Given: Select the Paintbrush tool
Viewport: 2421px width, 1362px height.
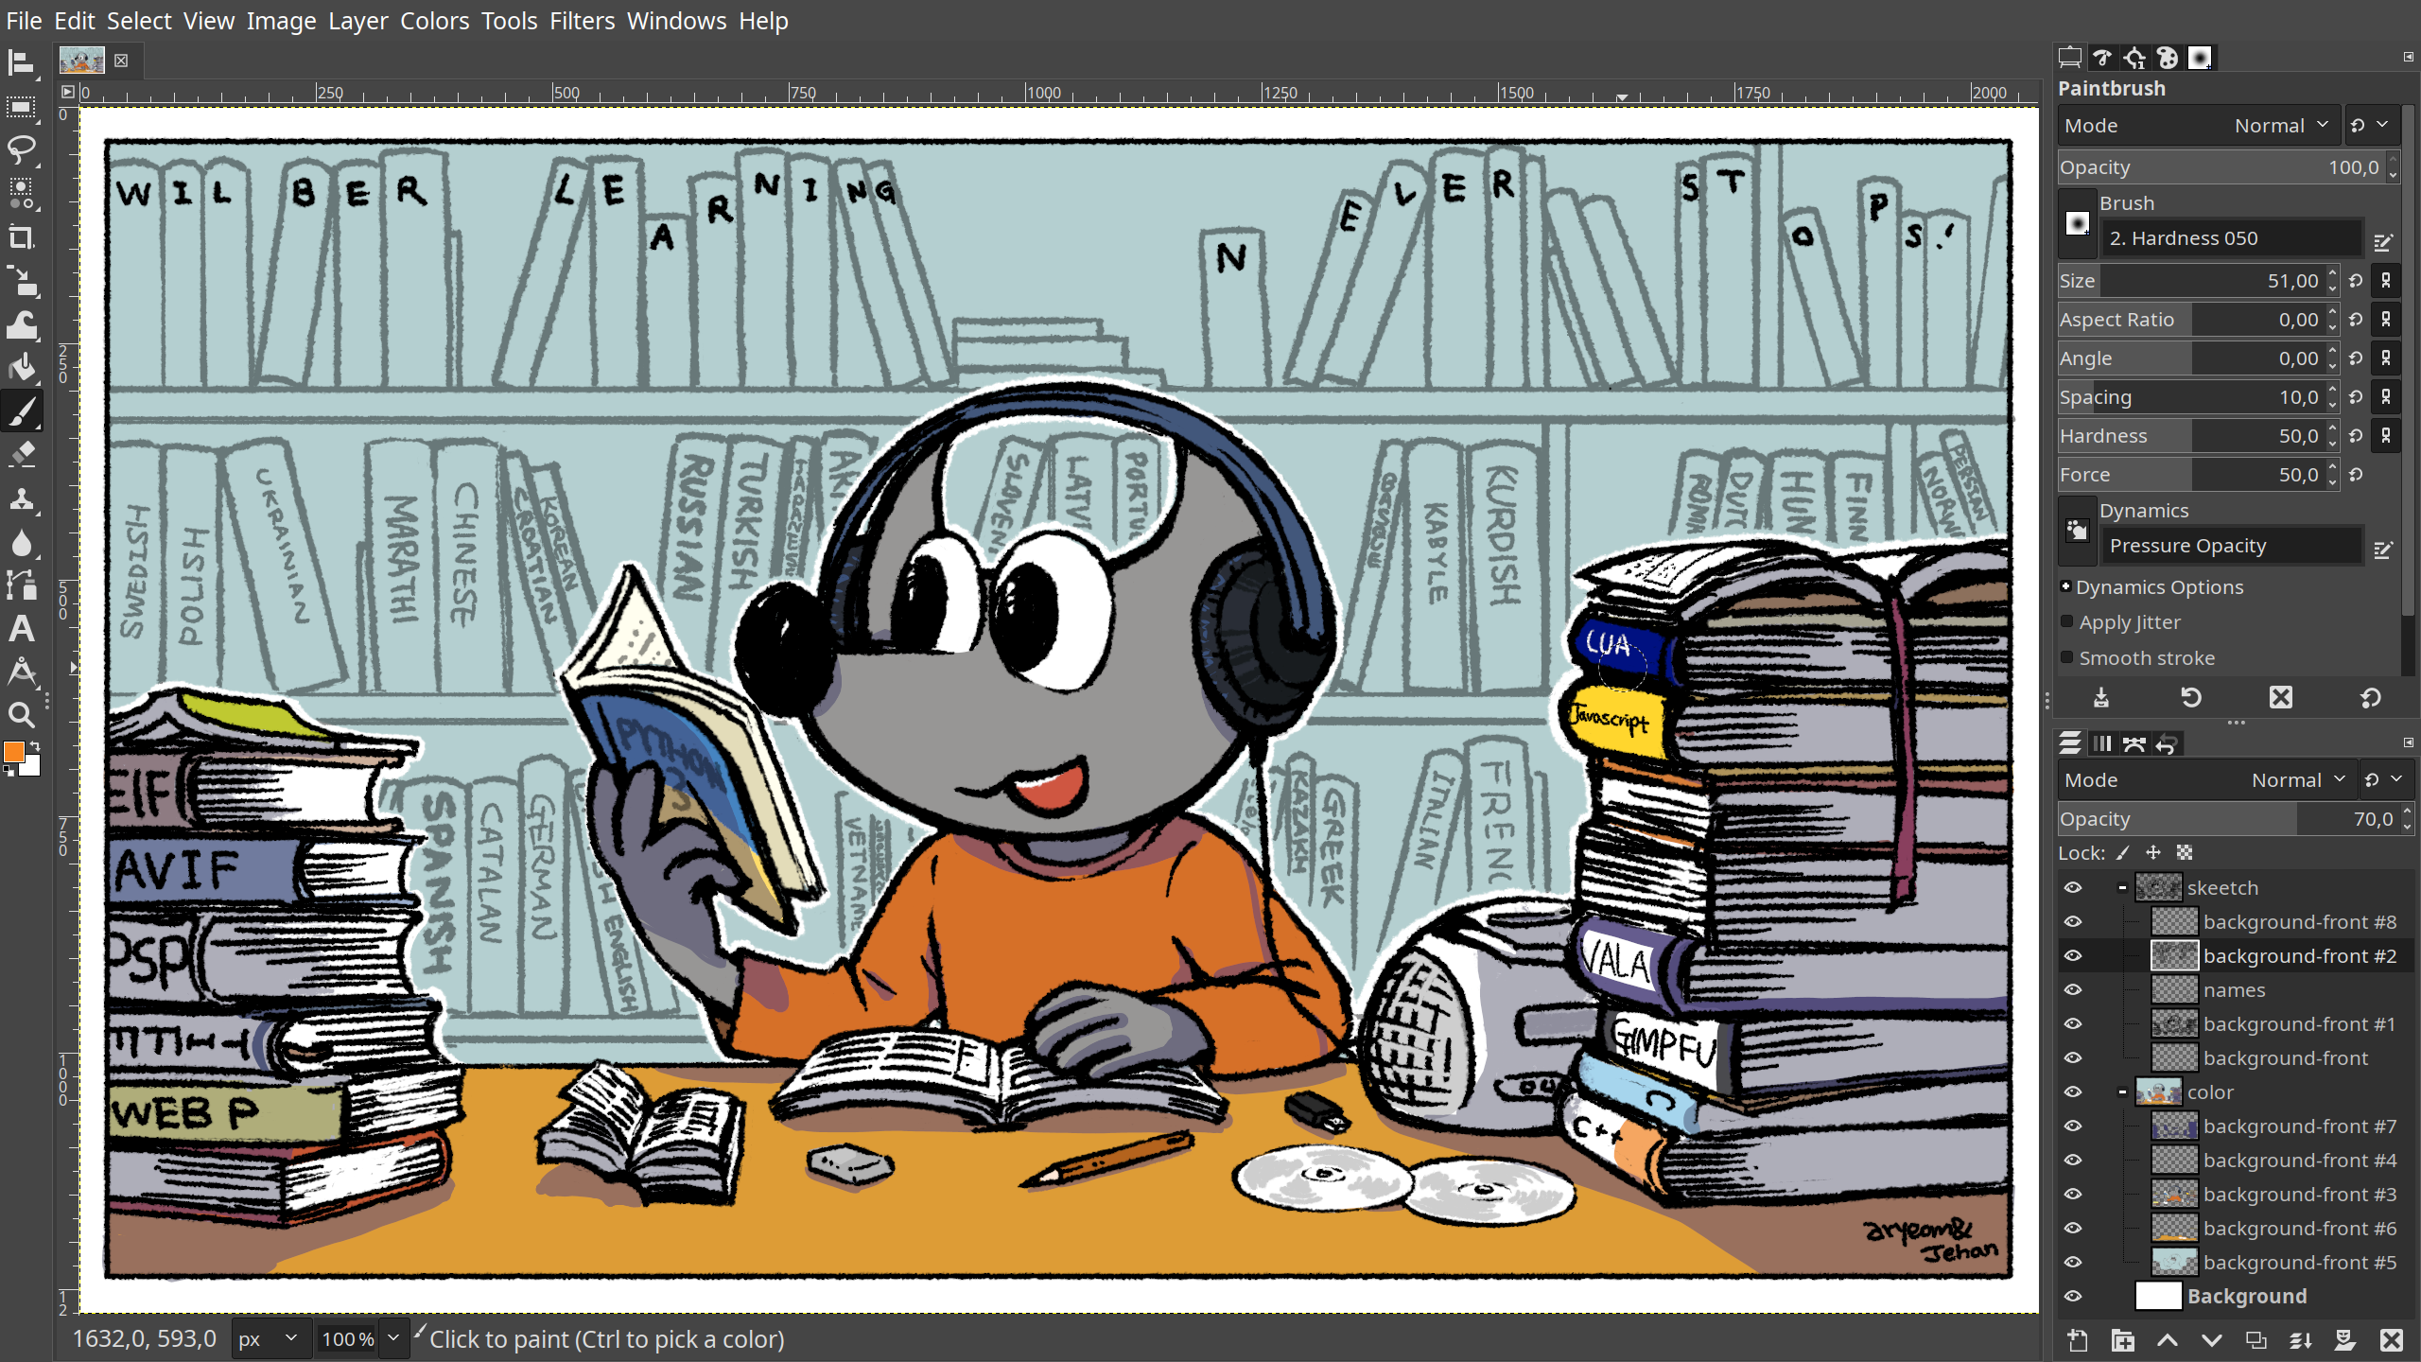Looking at the screenshot, I should [x=21, y=411].
